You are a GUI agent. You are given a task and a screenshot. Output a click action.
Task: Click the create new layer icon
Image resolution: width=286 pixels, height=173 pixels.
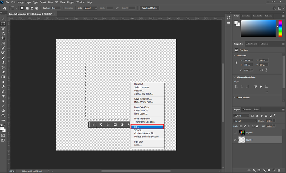(274, 170)
